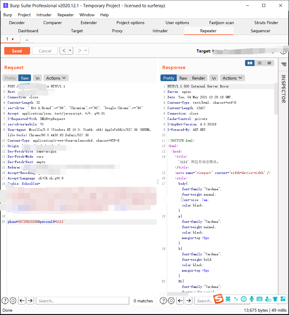Switch request view to Raw
This screenshot has height=315, width=289.
click(25, 78)
